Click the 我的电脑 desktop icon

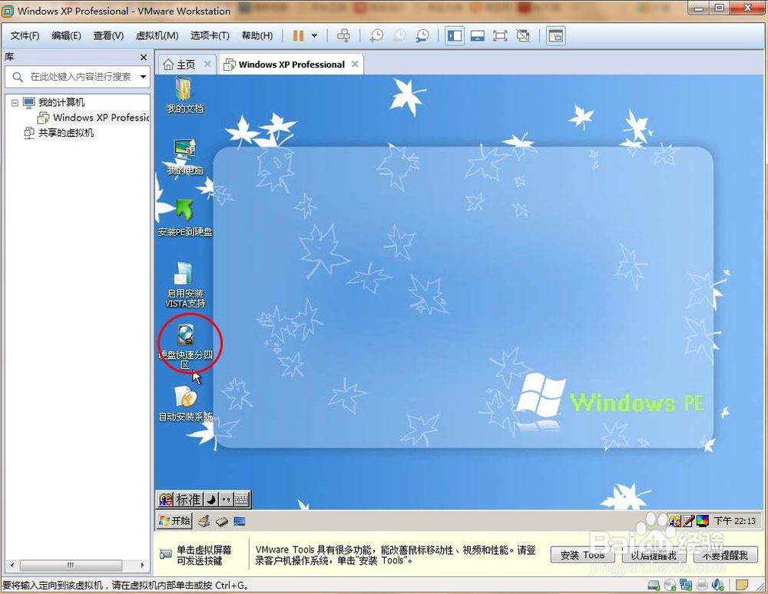pyautogui.click(x=184, y=157)
